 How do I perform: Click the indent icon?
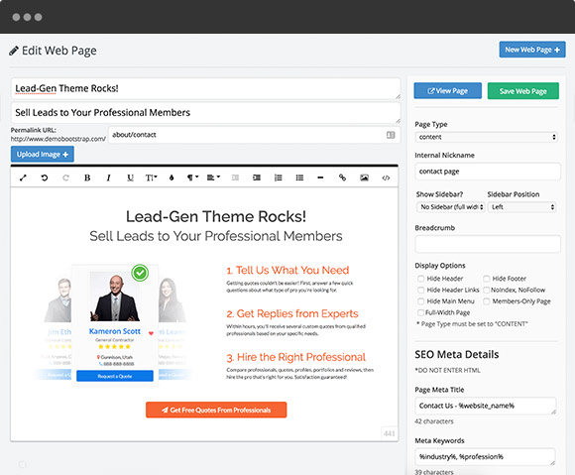click(x=257, y=178)
